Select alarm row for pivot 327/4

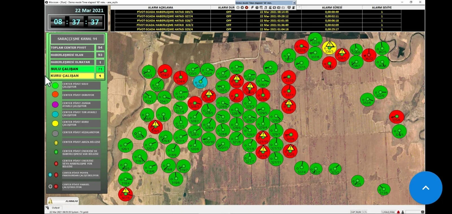pyautogui.click(x=165, y=16)
